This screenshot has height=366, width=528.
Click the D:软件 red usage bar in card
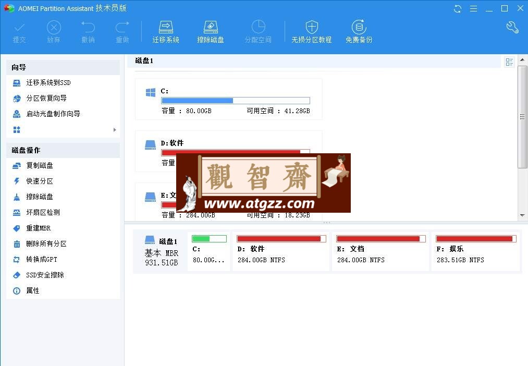click(x=236, y=152)
